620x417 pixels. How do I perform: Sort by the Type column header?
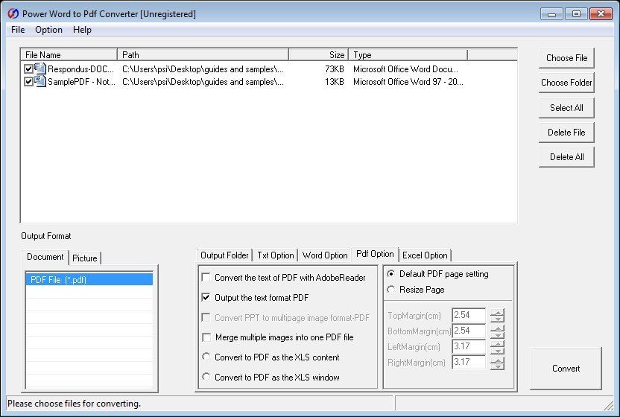[408, 55]
